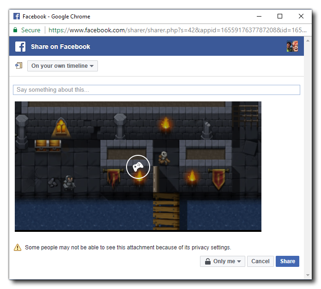321x289 pixels.
Task: Maximize the Chrome popup window
Action: 280,16
